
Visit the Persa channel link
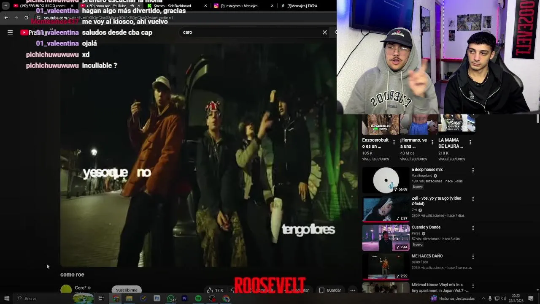pyautogui.click(x=416, y=233)
